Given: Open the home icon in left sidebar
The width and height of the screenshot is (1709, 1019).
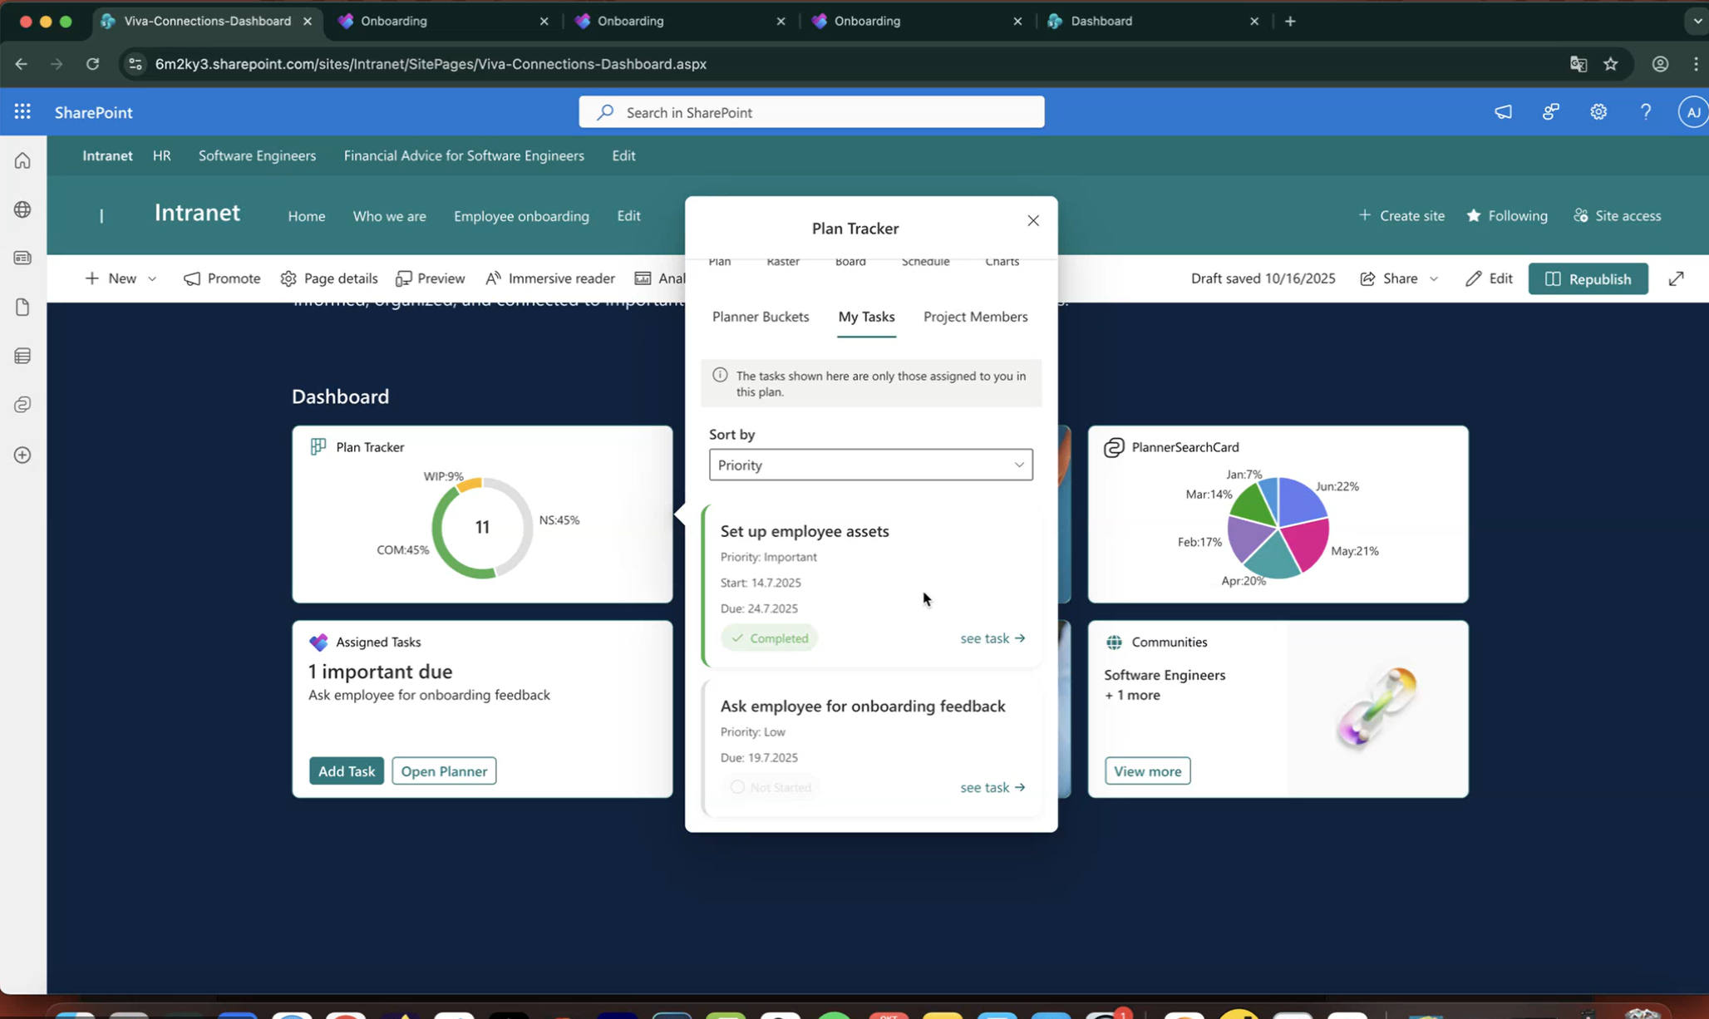Looking at the screenshot, I should [x=22, y=160].
